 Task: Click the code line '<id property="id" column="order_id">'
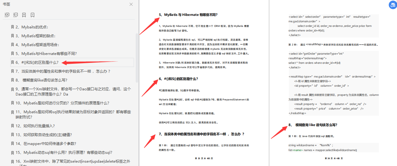coord(321,86)
